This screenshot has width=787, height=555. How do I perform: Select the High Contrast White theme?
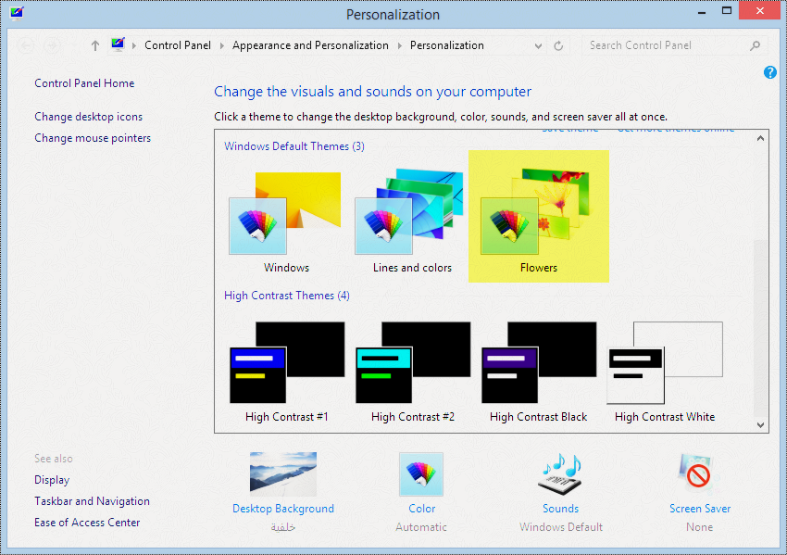665,372
